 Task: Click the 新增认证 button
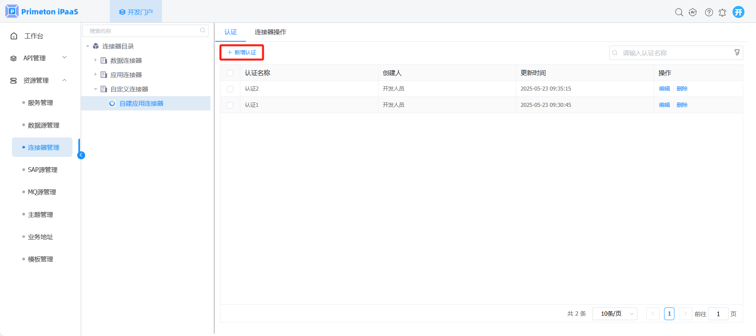[242, 52]
